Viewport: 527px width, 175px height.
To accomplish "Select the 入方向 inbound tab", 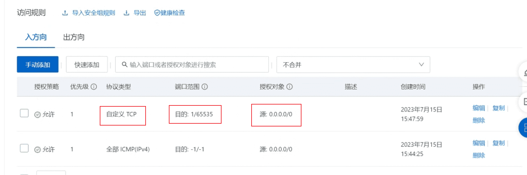I will [x=36, y=37].
